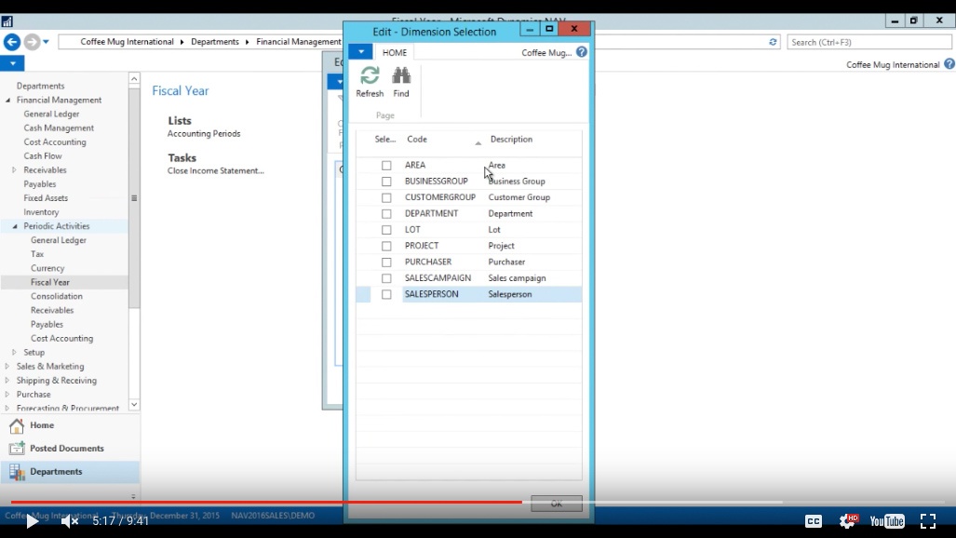
Task: Click Departments in the breadcrumb
Action: pos(215,42)
